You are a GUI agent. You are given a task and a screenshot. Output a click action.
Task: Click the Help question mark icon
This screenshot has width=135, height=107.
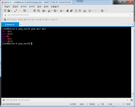pyautogui.click(x=102, y=11)
